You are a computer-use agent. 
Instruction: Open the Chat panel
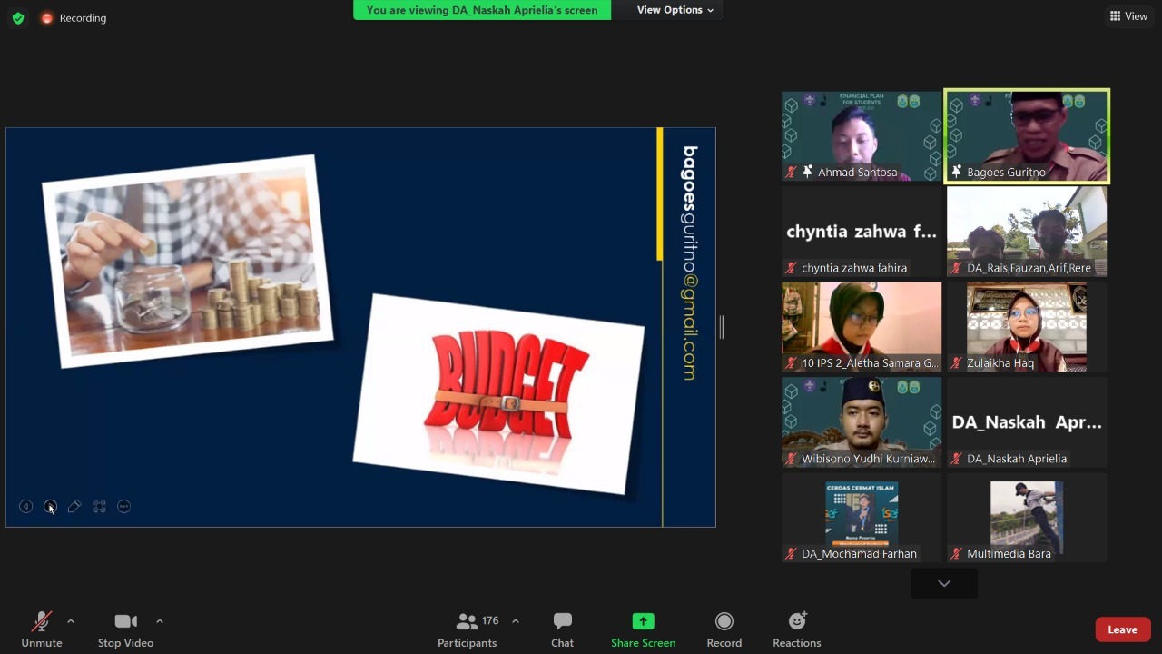pos(562,629)
